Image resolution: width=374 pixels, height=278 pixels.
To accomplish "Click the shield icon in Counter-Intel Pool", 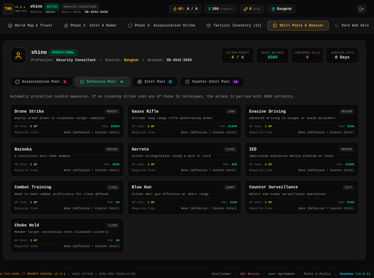I will pos(187,82).
